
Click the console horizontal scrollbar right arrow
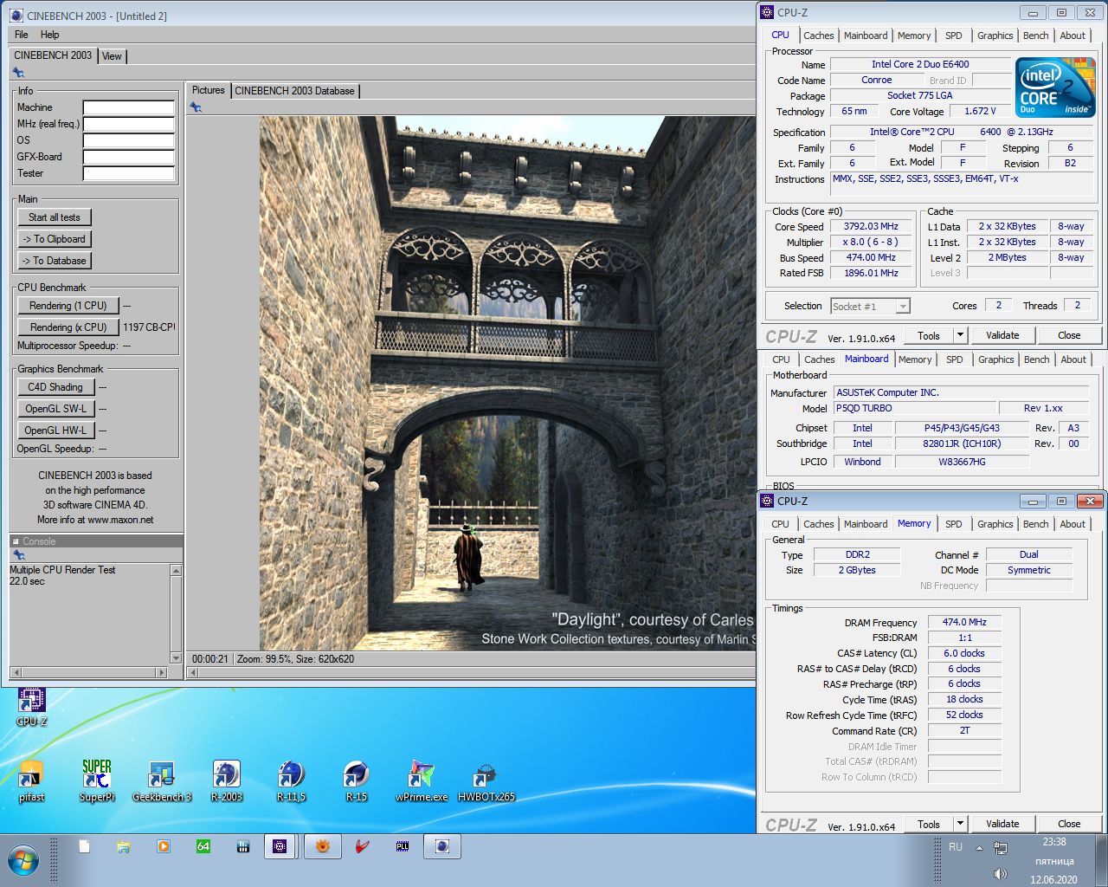tap(162, 672)
